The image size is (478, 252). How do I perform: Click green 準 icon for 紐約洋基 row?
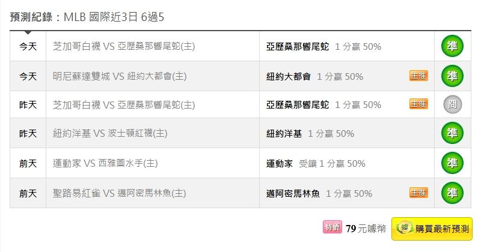tap(452, 133)
